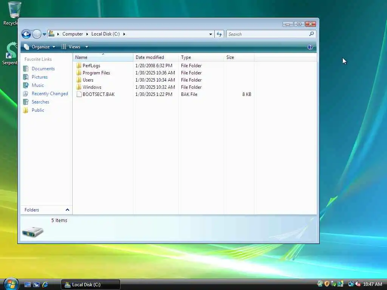387x290 pixels.
Task: Go back using the Back arrow button
Action: [x=26, y=34]
